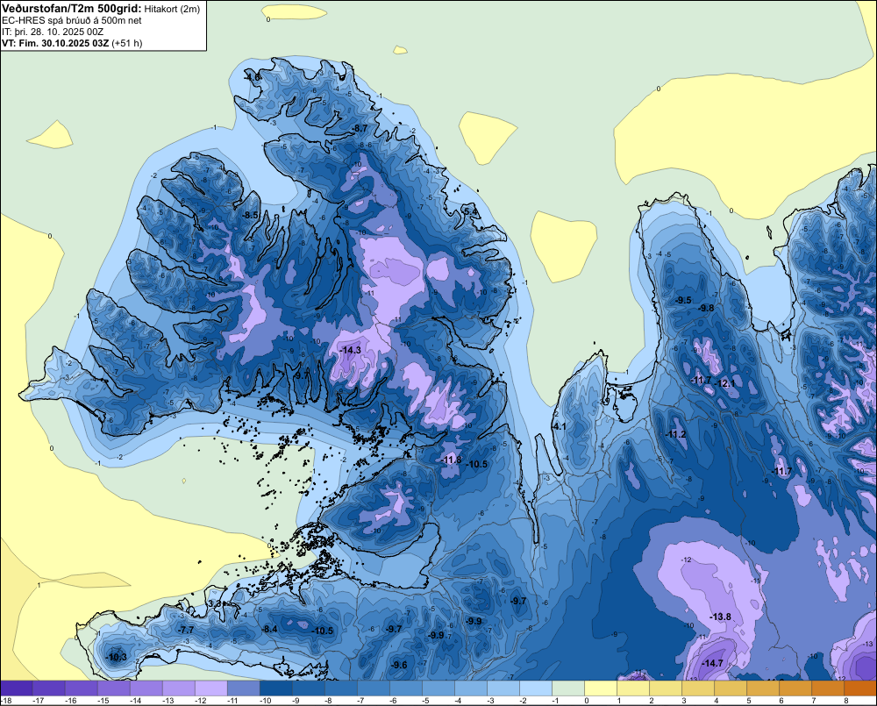Click the -12.1 temperature label
This screenshot has width=877, height=706.
coord(725,383)
